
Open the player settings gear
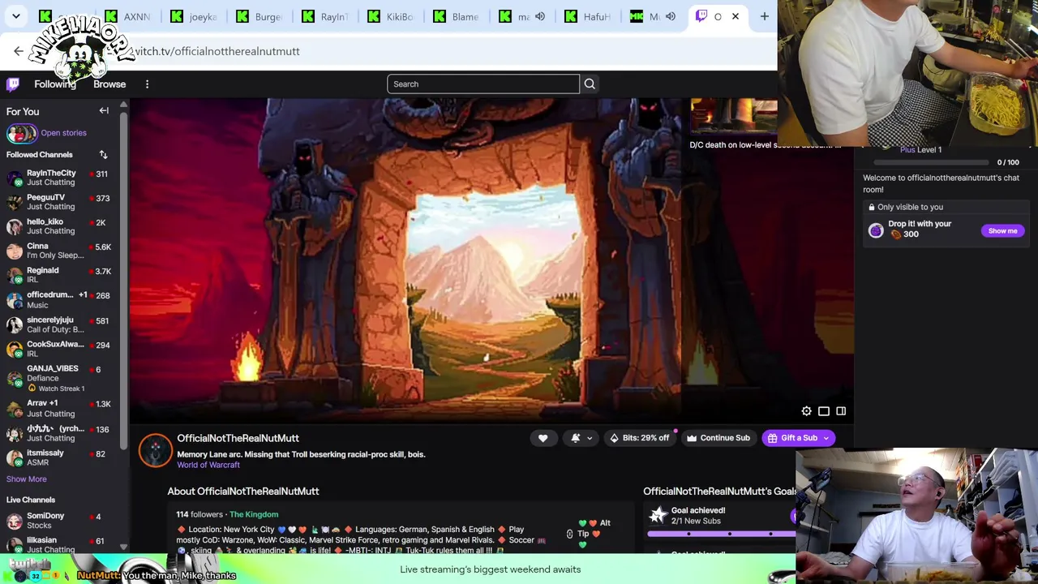806,411
